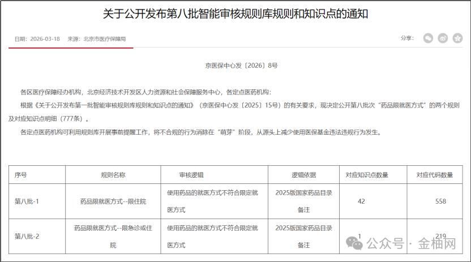Click rule name 药品限就医方式--限住院
The image size is (471, 262).
coord(113,201)
